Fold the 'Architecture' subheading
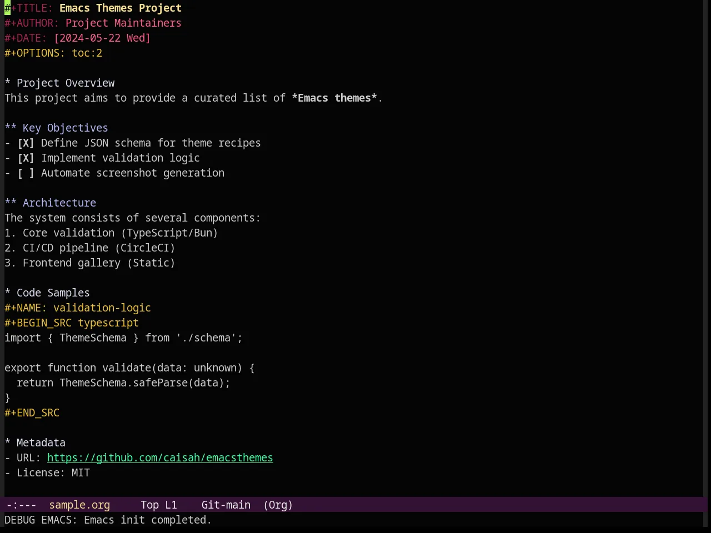This screenshot has height=533, width=711. tap(50, 203)
